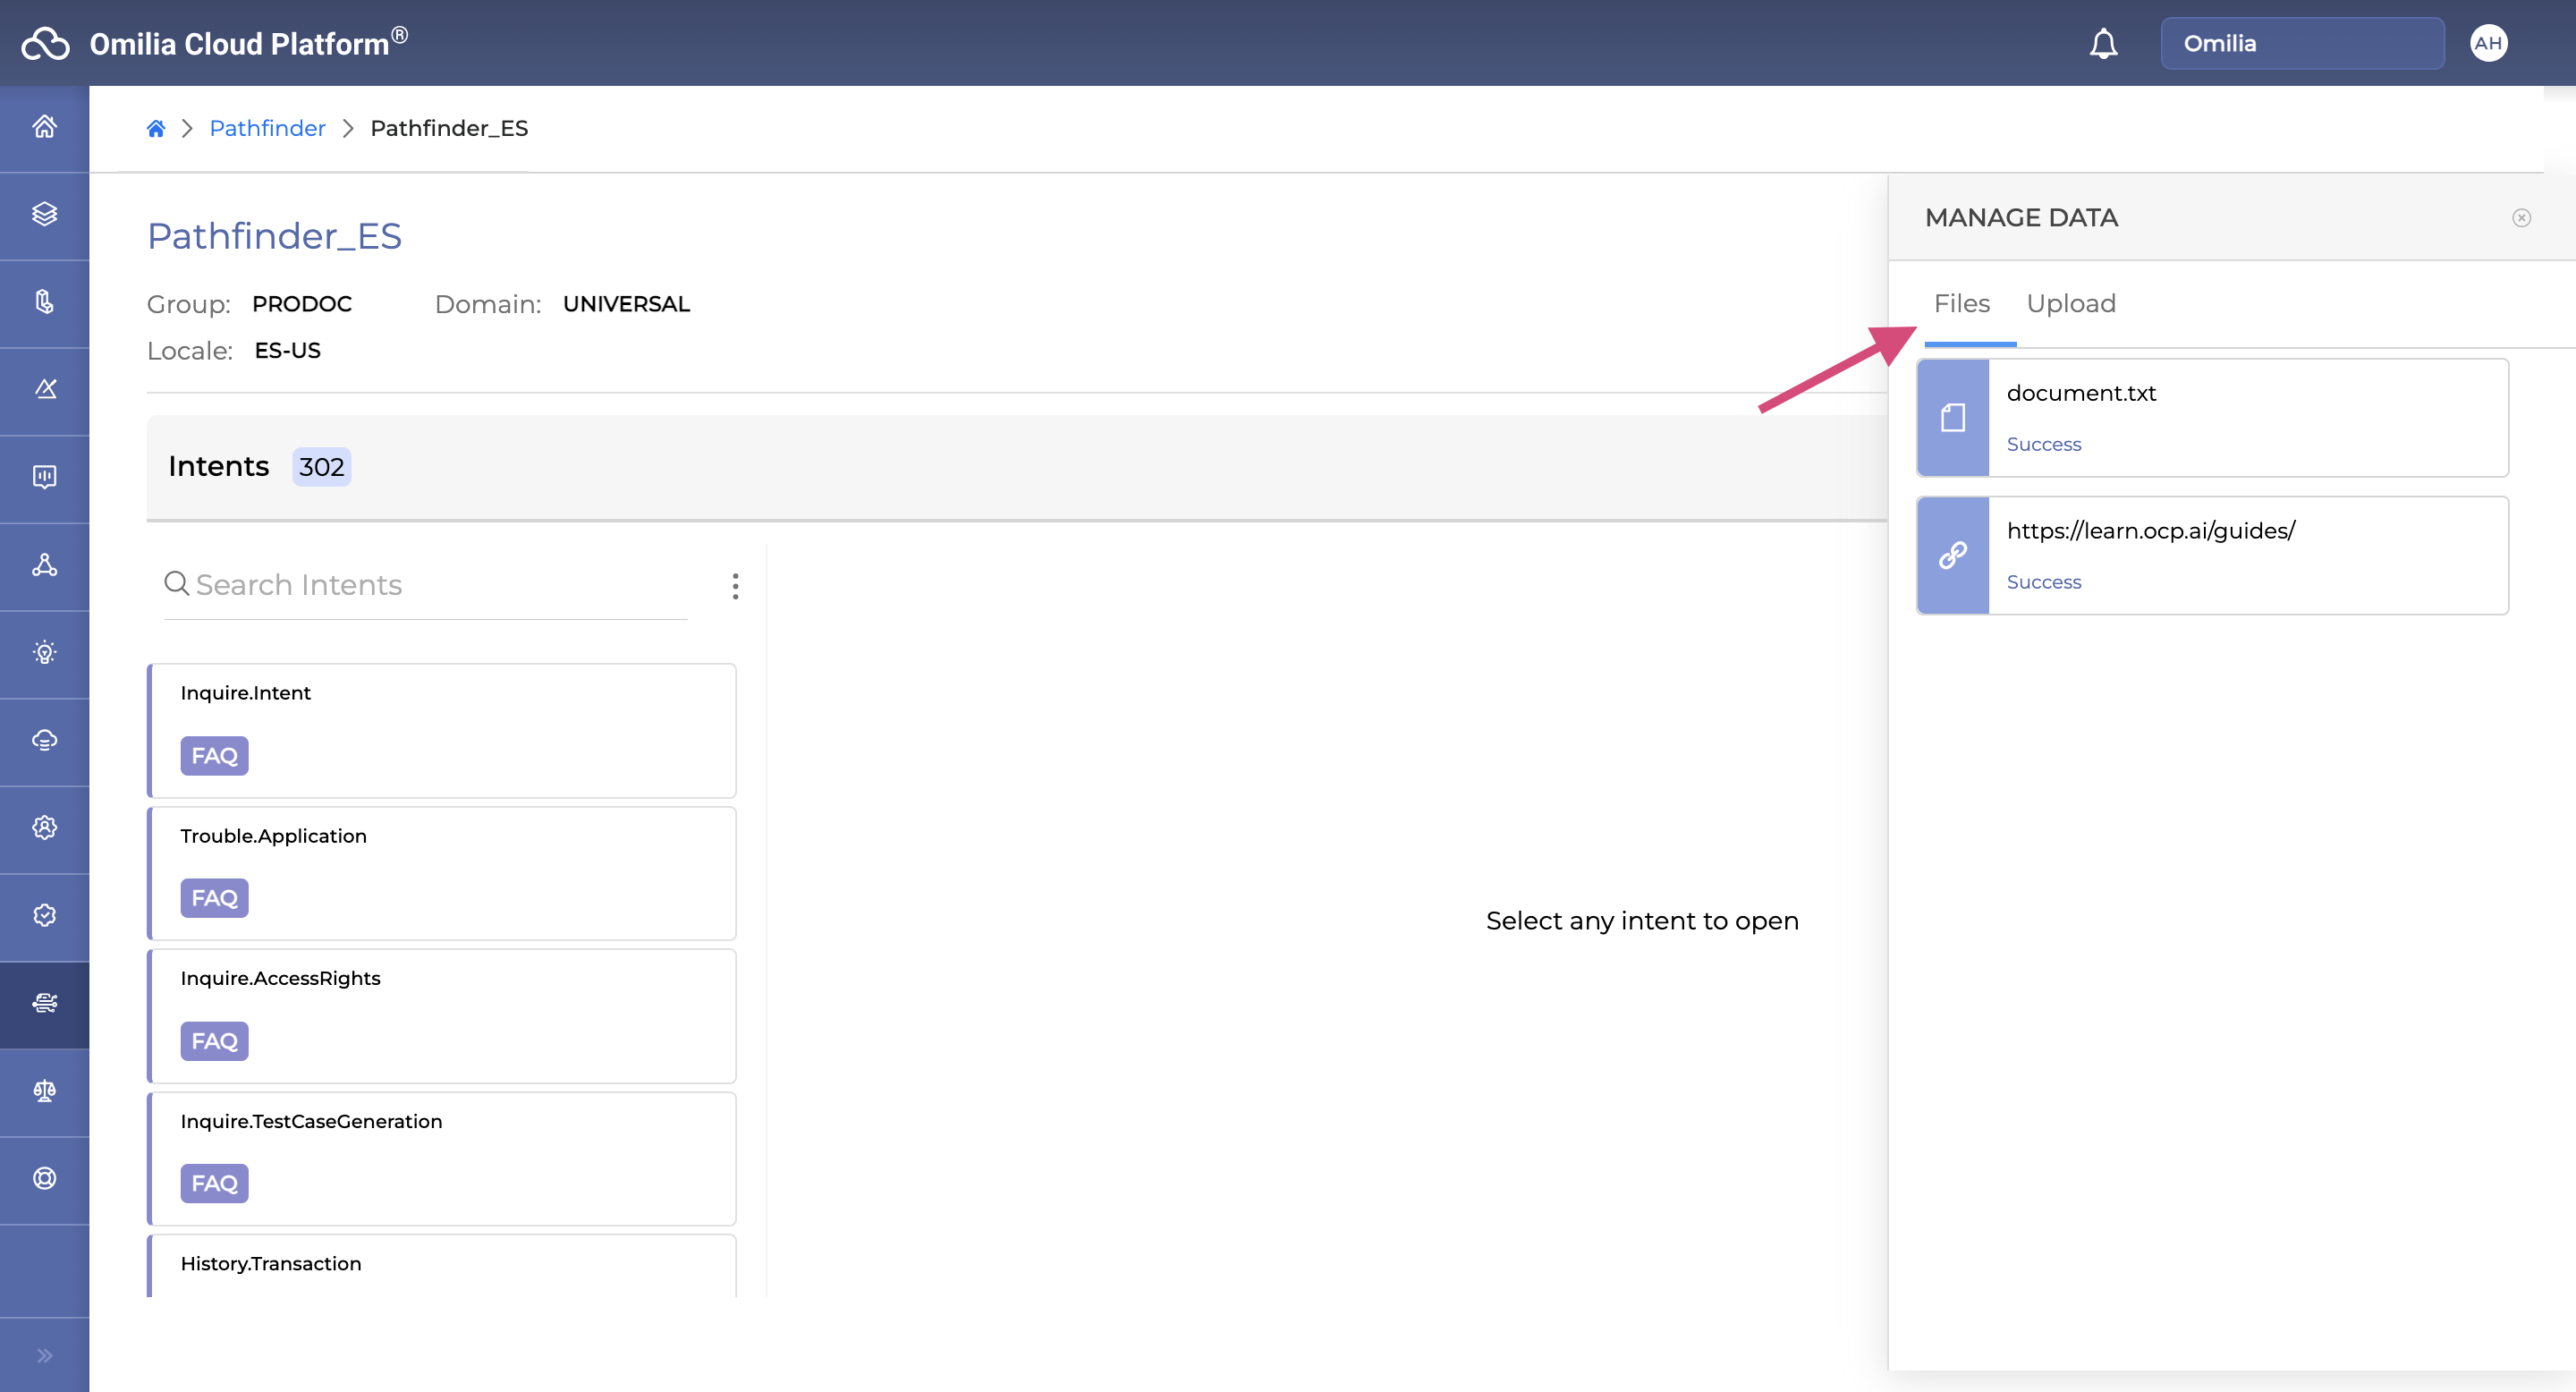Click the link icon on the learn.ocp.ai entry
This screenshot has height=1392, width=2576.
(1952, 555)
